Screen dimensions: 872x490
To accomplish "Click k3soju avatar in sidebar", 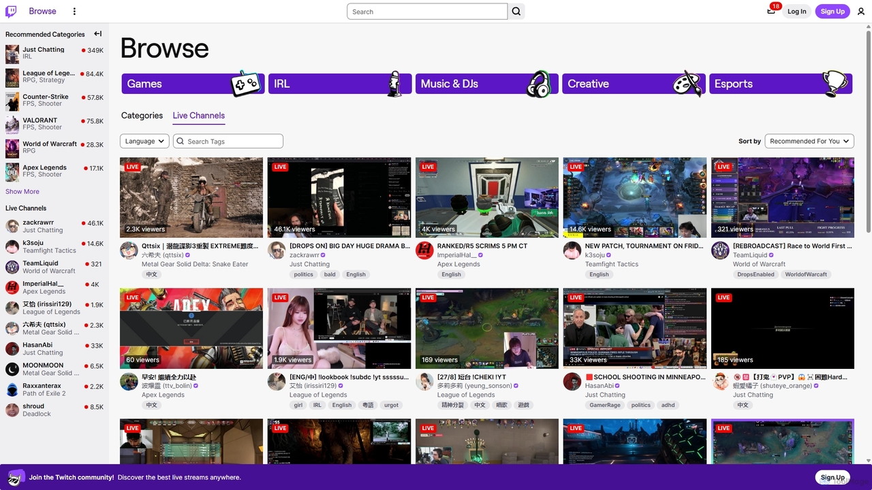I will pos(12,246).
